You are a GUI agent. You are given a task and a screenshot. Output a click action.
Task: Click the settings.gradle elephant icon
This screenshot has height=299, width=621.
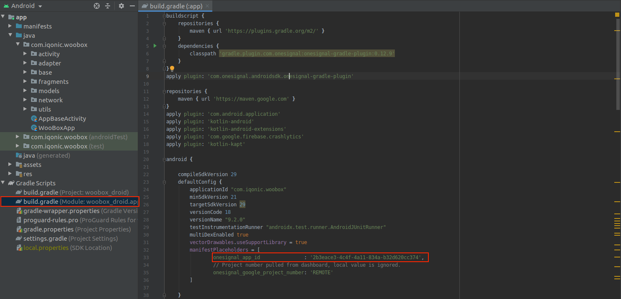coord(19,239)
